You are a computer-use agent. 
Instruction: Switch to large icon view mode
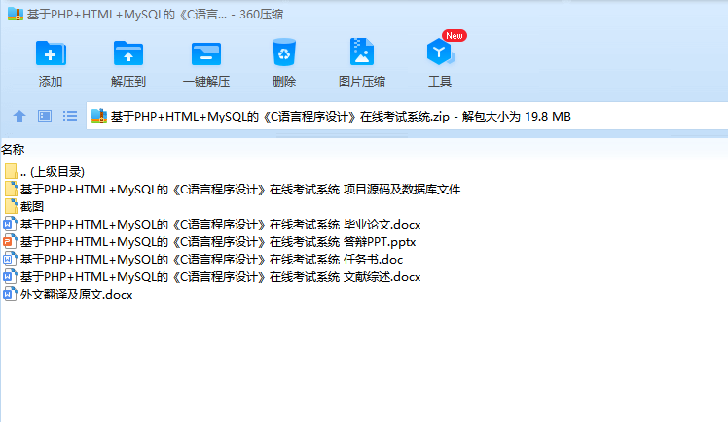tap(45, 116)
